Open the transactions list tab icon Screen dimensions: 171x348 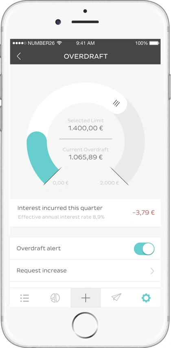pos(25,298)
